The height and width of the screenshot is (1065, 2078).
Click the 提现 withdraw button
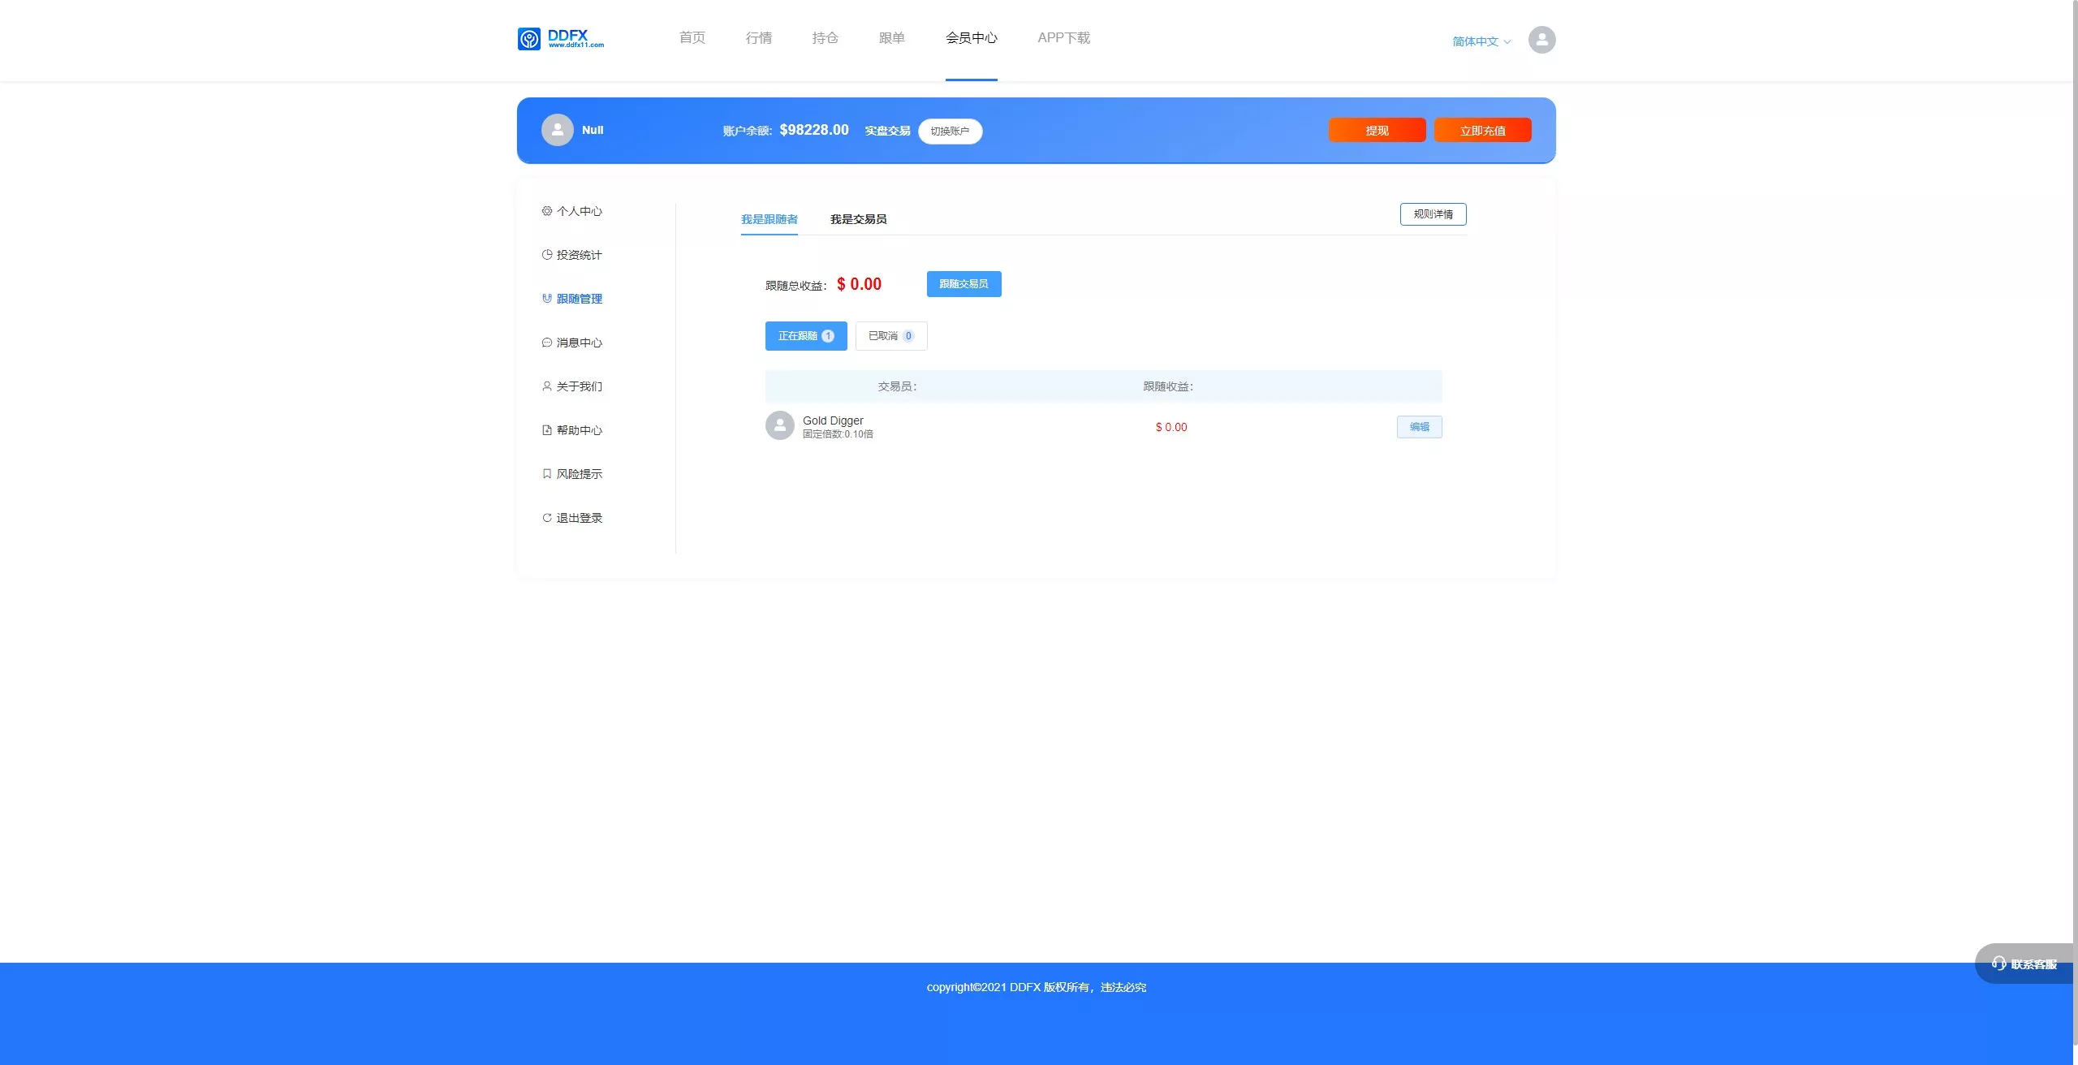coord(1377,131)
